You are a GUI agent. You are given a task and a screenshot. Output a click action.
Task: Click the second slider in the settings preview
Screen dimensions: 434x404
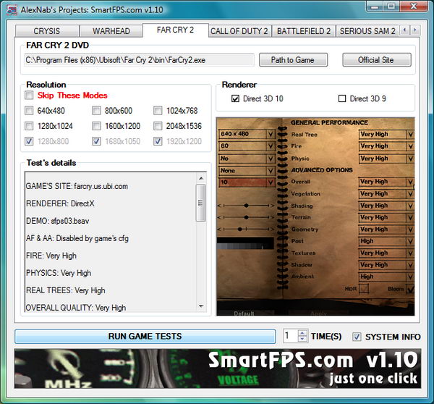(x=246, y=217)
